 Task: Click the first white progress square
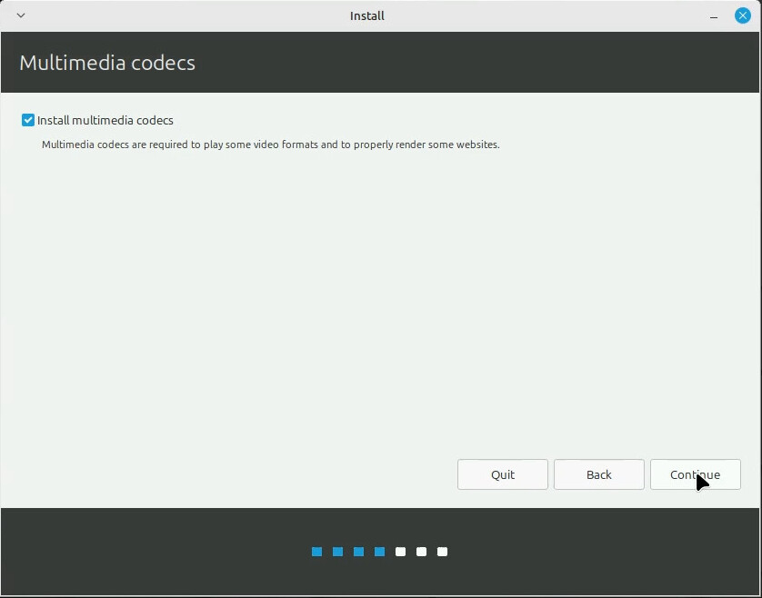(x=400, y=552)
